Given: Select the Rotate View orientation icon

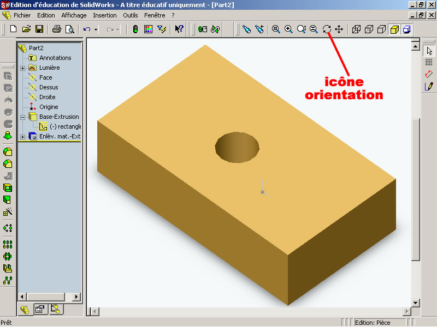Looking at the screenshot, I should tap(327, 29).
